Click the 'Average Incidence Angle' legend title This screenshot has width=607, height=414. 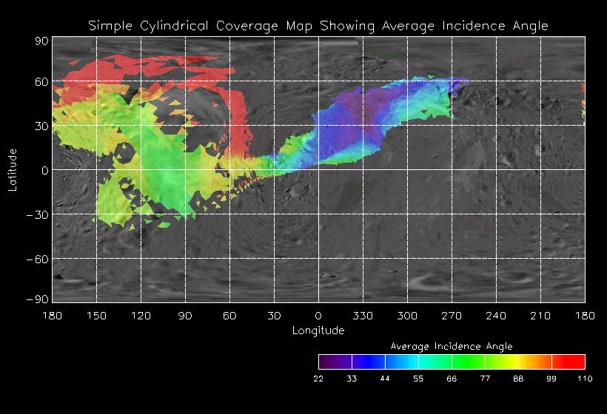[x=452, y=346]
